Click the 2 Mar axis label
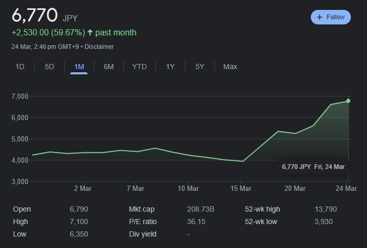Viewport: 367px width, 248px height. (83, 188)
